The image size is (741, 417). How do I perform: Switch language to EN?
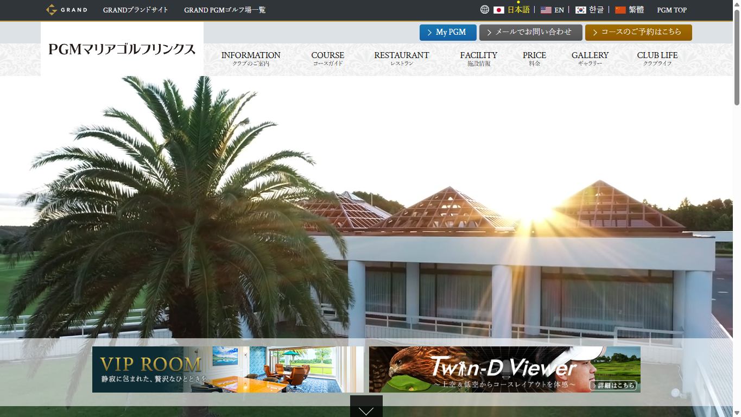(559, 10)
